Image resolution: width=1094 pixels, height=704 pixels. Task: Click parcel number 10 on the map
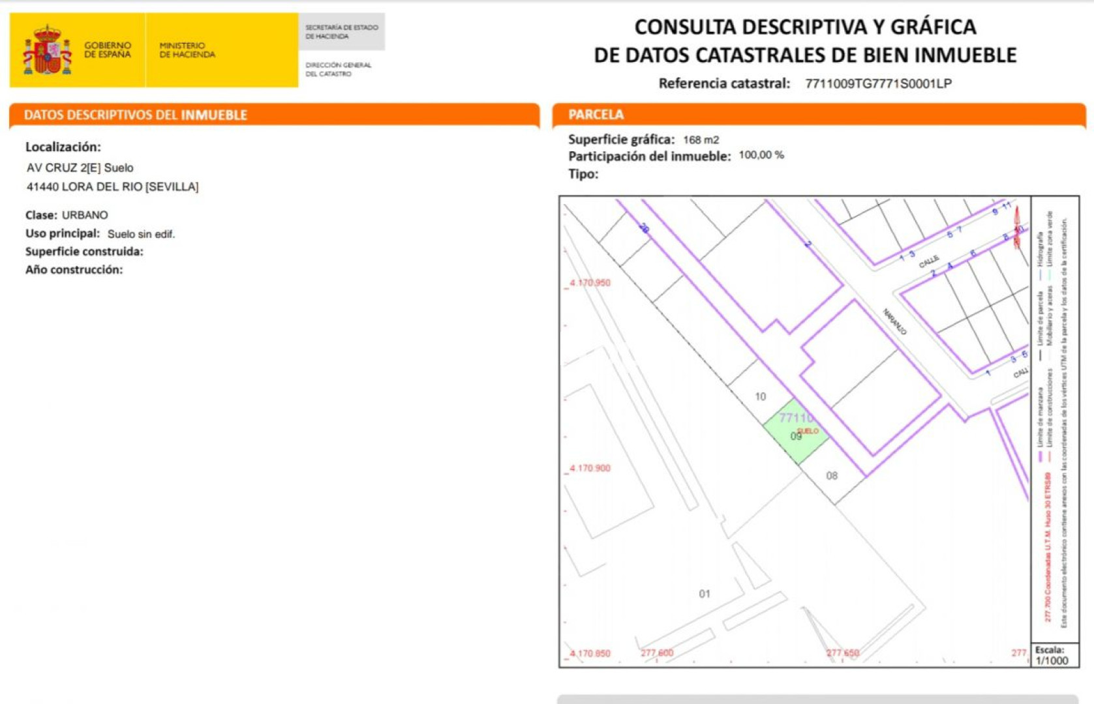(x=760, y=396)
